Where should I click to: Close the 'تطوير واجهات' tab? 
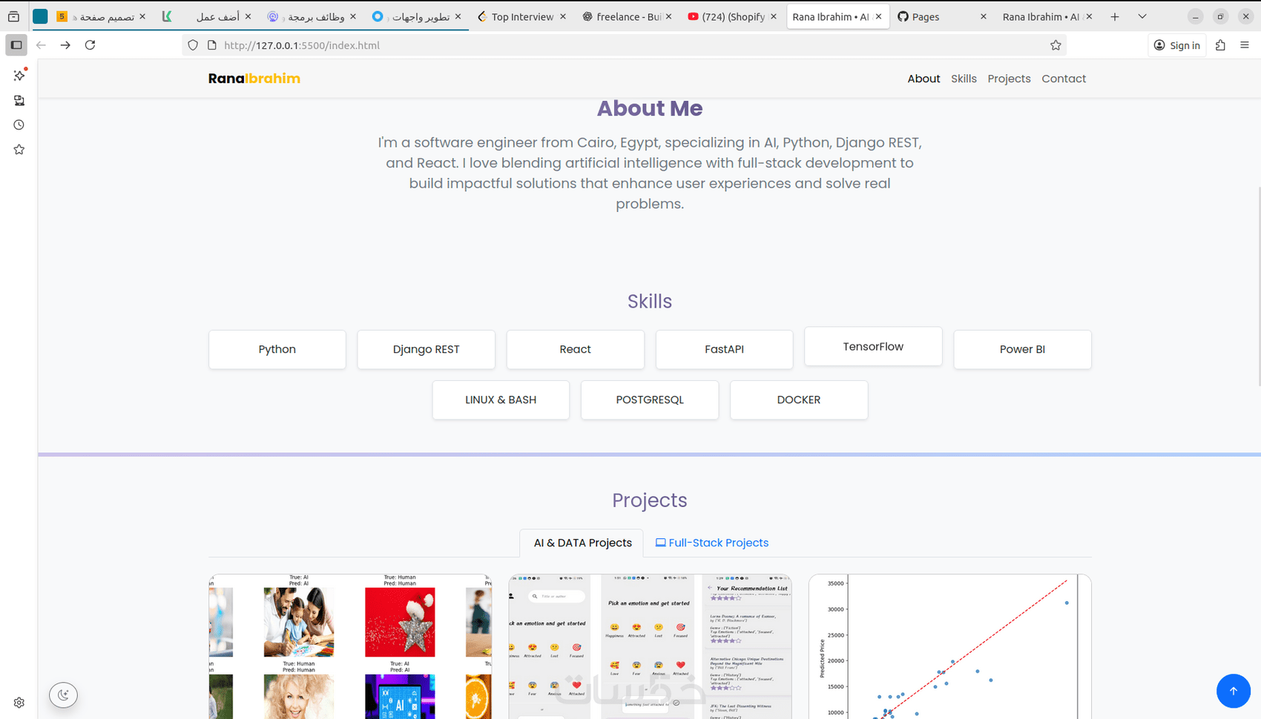(x=458, y=16)
